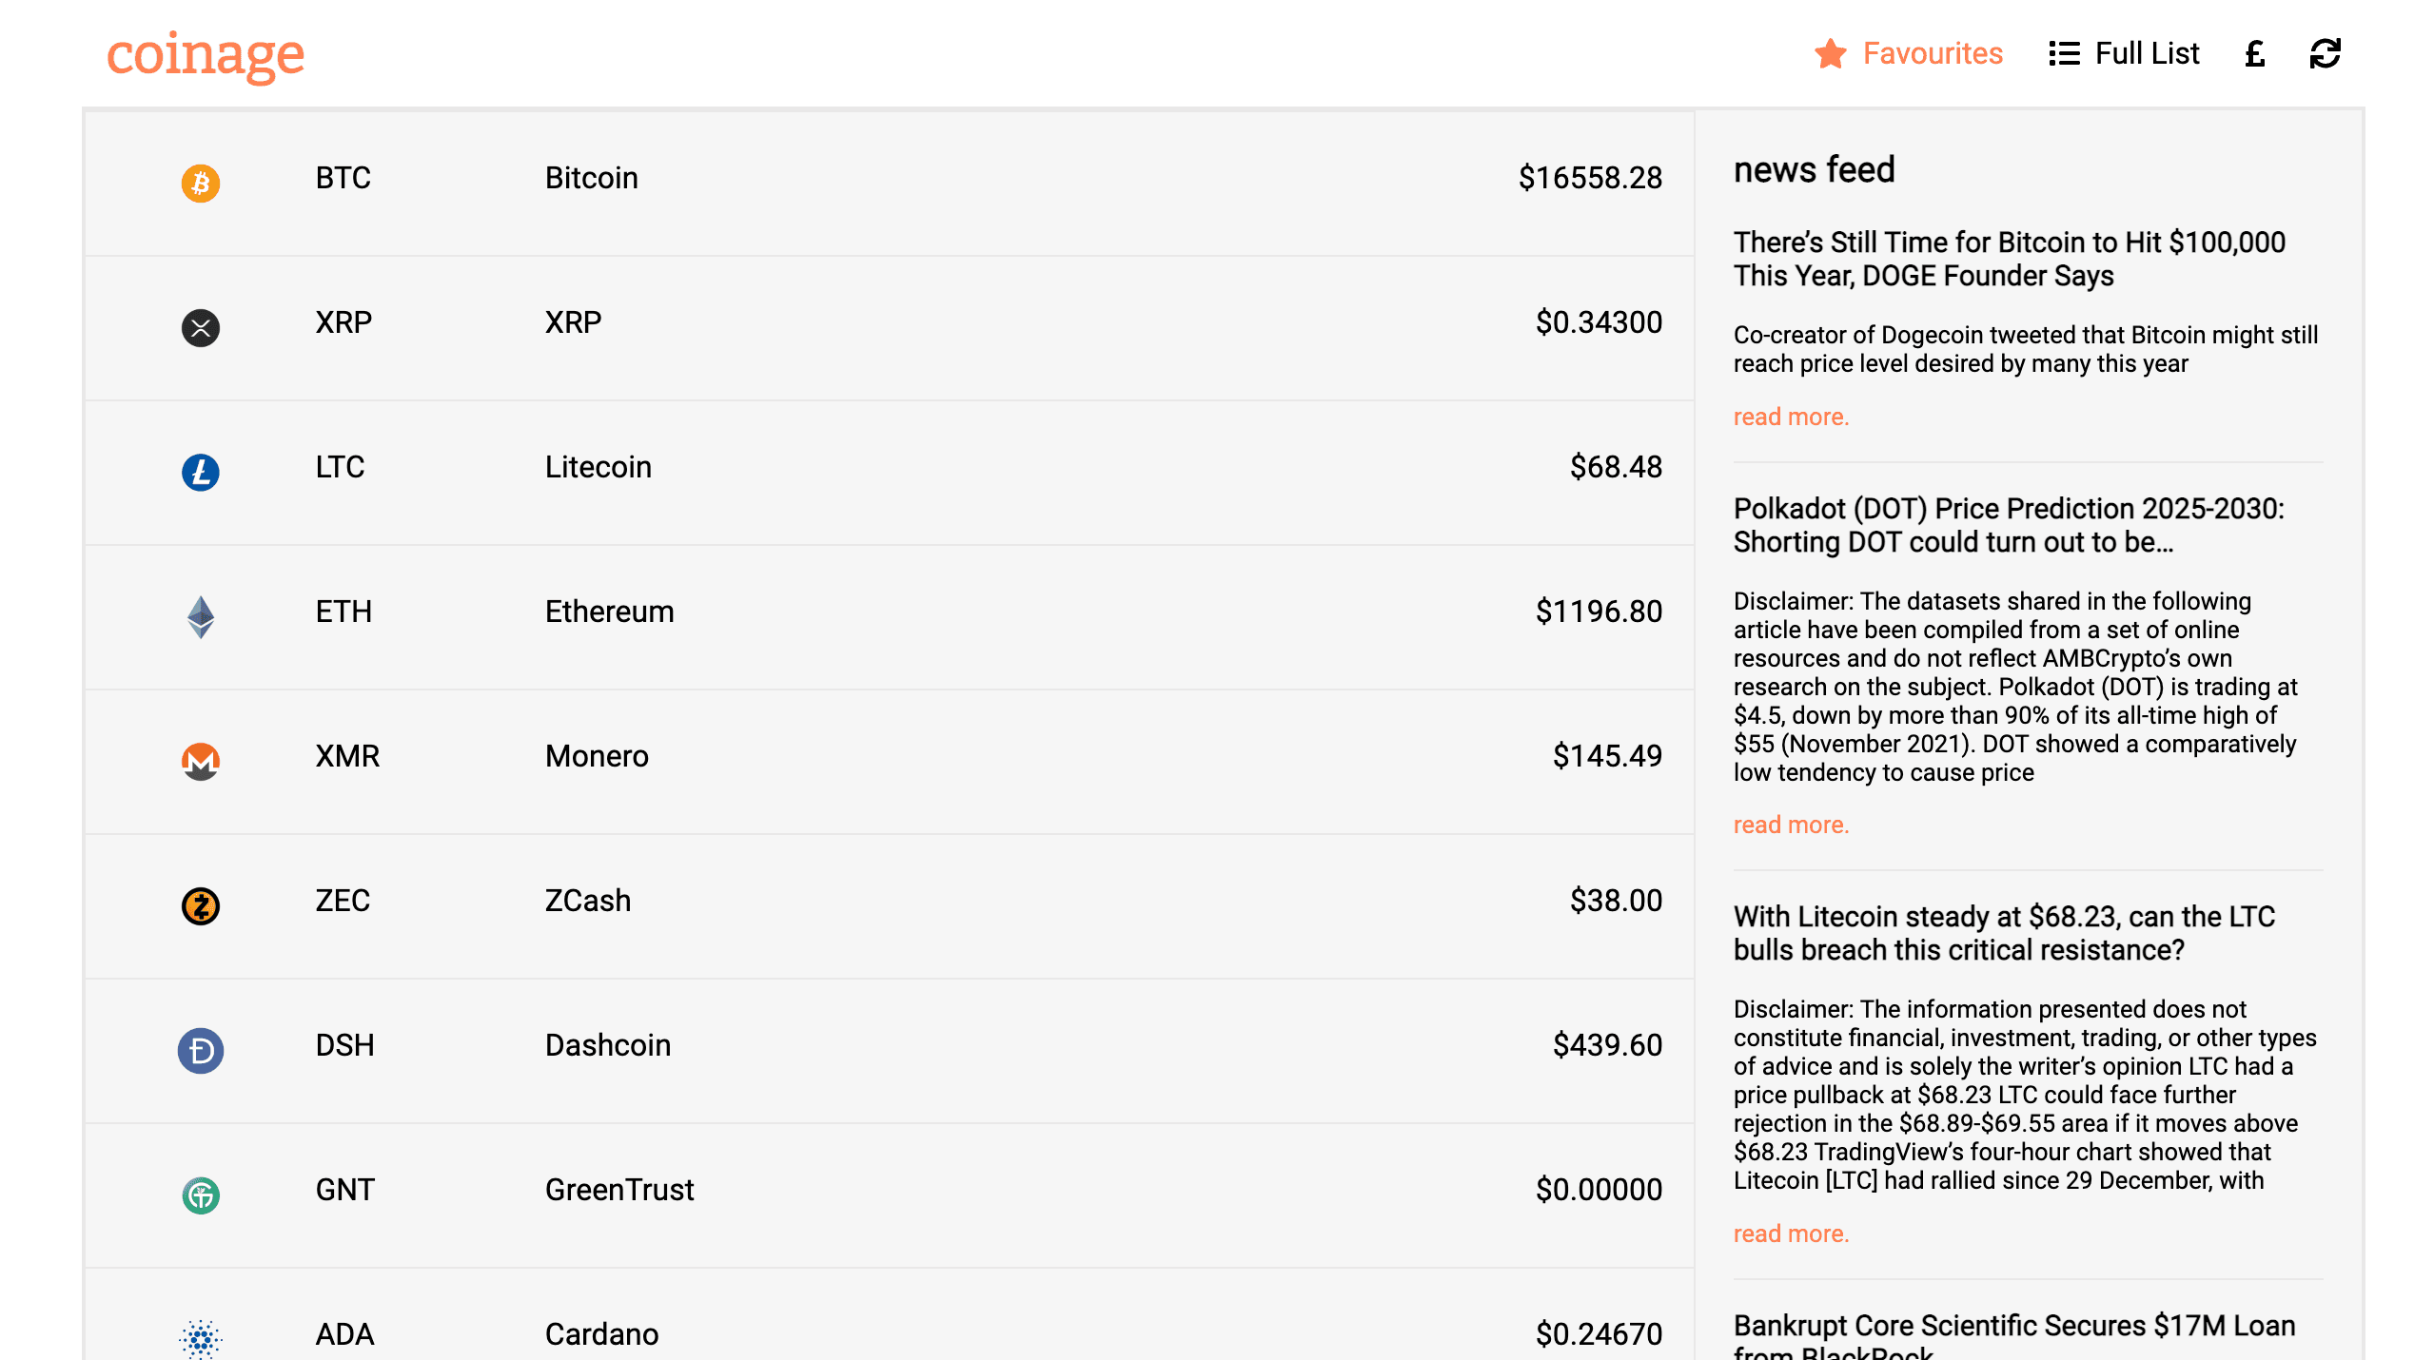Click the GreenTrust coin name
Viewport: 2434px width, 1360px height.
pyautogui.click(x=619, y=1190)
